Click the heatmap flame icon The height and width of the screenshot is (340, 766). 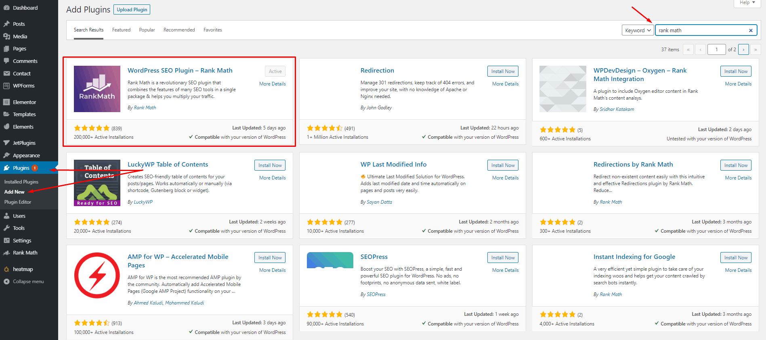coord(6,269)
